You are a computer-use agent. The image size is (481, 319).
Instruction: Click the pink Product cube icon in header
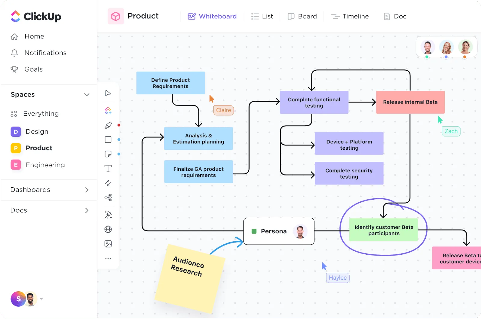[116, 16]
